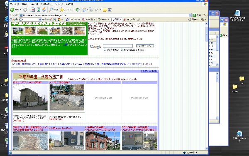249x156 pixels.
Task: Open the grey house photo thumbnail
Action: tap(30, 97)
